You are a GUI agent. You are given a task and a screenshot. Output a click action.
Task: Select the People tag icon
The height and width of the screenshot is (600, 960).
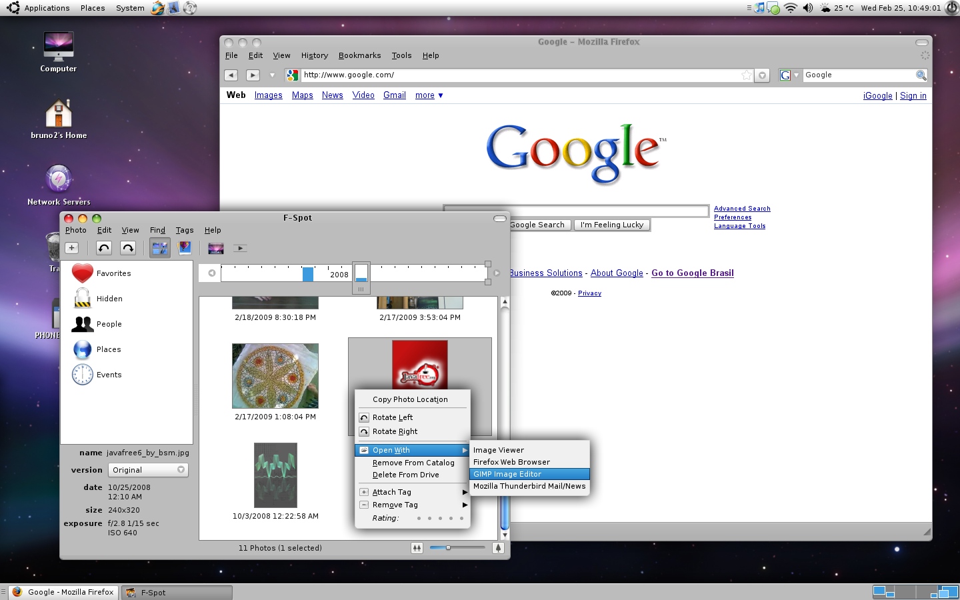click(82, 324)
